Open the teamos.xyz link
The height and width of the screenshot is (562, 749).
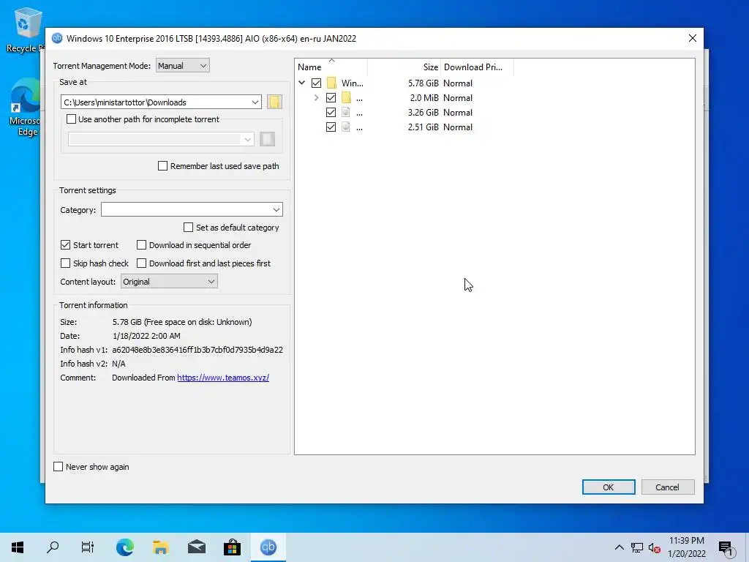coord(223,378)
